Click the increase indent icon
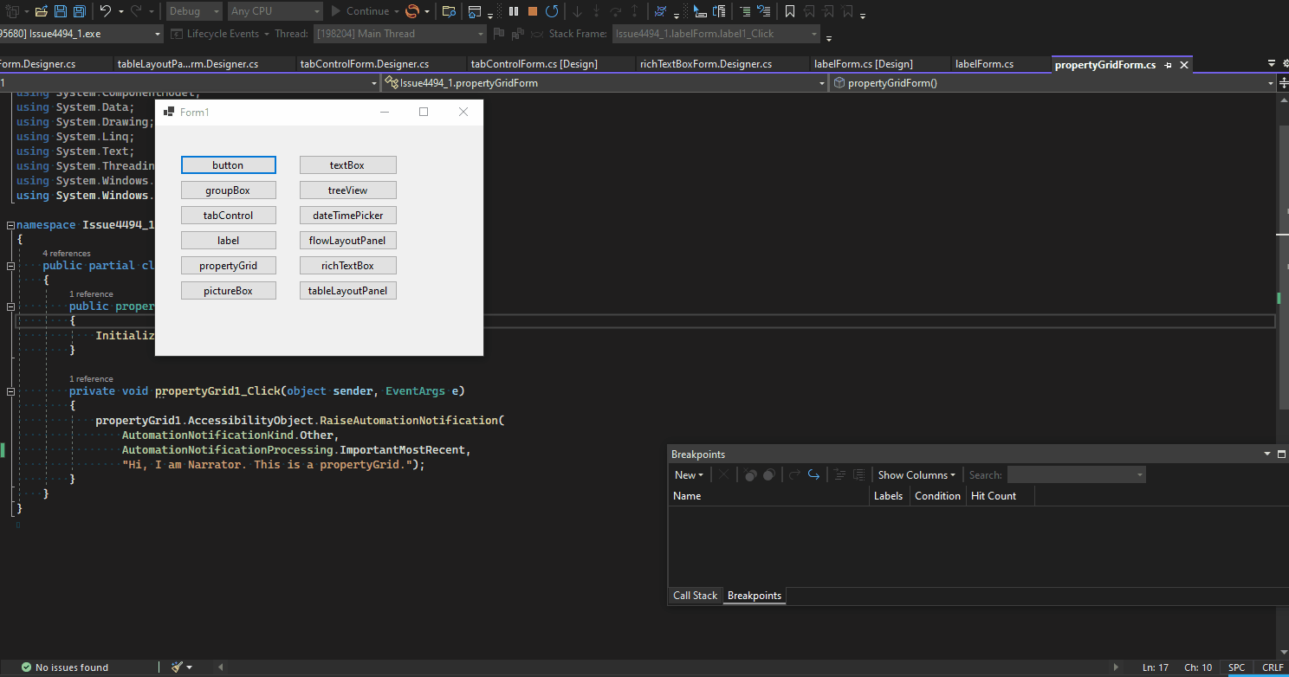 pyautogui.click(x=745, y=11)
